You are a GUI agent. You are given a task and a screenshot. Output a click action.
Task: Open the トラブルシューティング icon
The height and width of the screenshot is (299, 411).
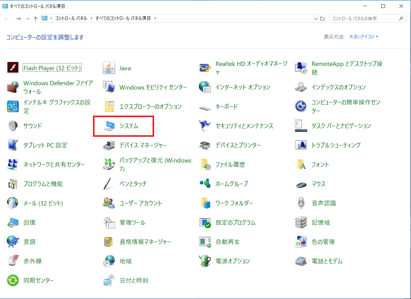click(301, 145)
